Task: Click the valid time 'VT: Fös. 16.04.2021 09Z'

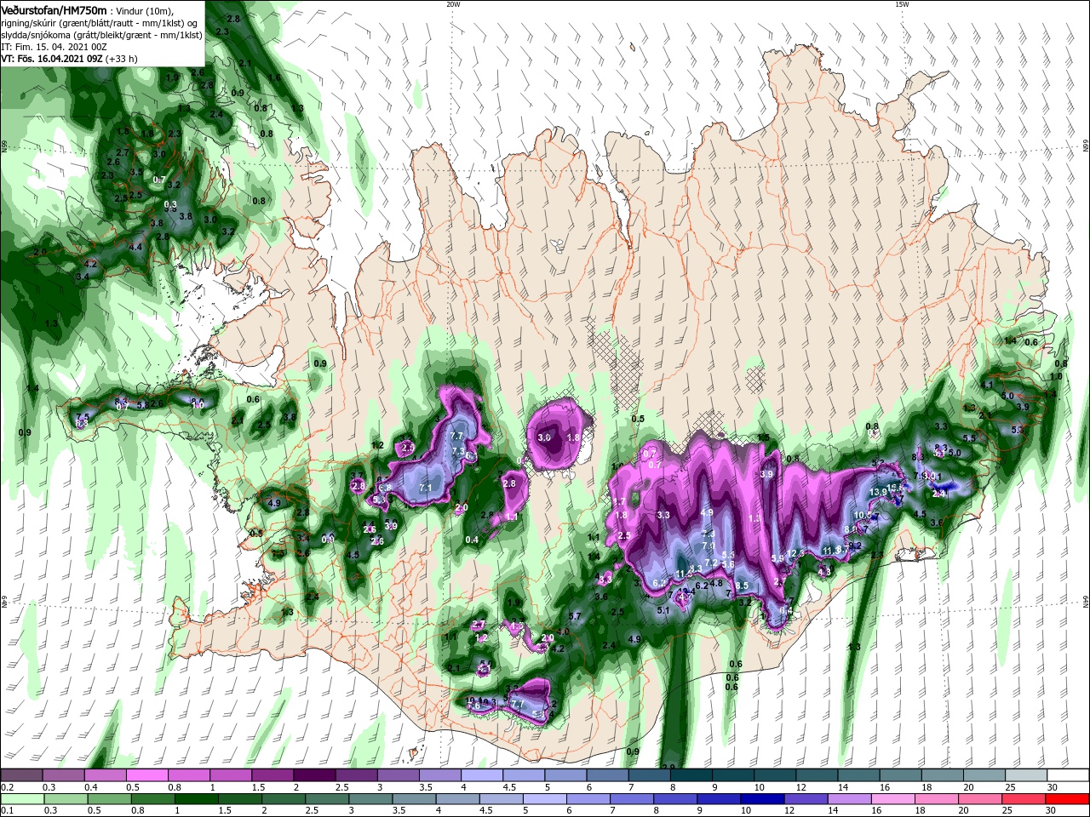Action: [52, 59]
